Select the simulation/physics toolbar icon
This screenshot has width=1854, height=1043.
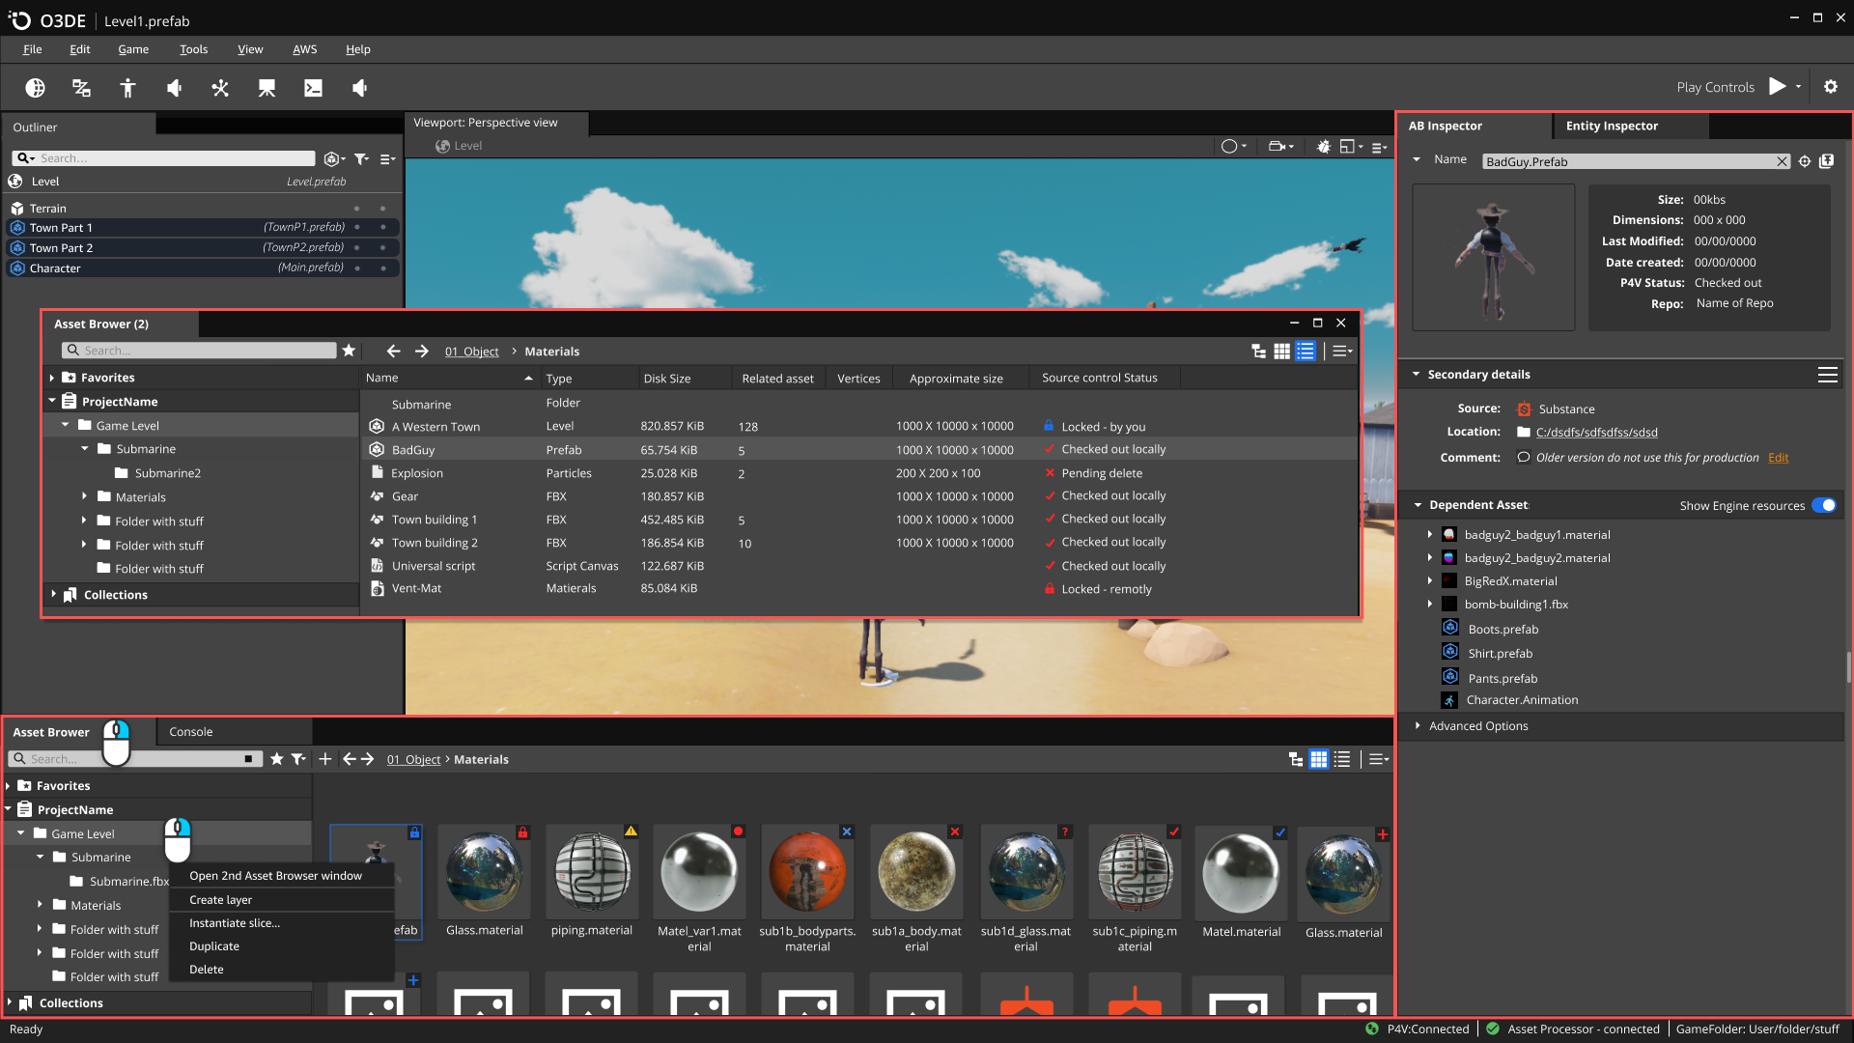tap(219, 87)
